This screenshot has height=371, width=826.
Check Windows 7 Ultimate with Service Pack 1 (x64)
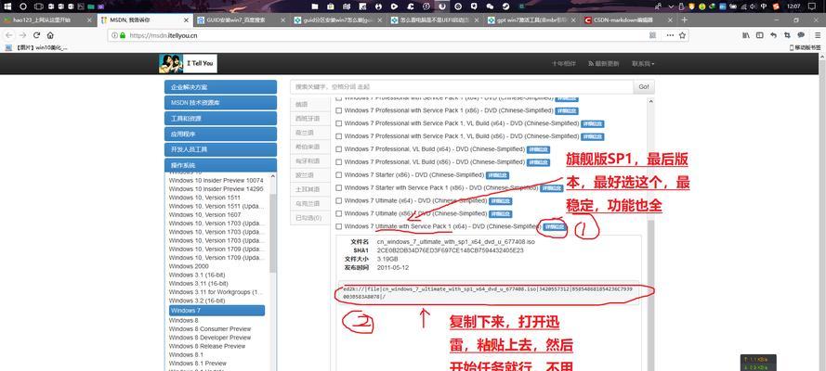click(x=339, y=226)
